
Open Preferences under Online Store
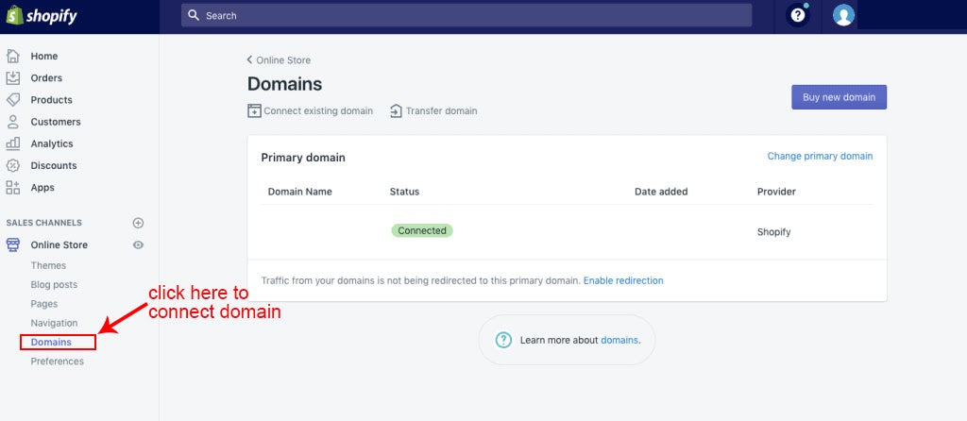[58, 362]
